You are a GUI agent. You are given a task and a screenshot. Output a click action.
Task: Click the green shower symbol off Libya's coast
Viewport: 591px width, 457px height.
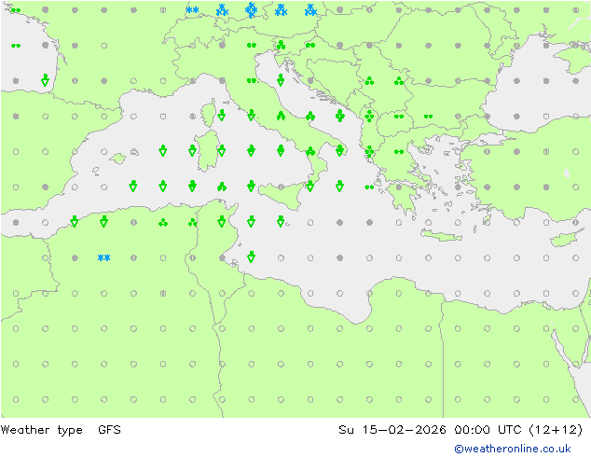pyautogui.click(x=251, y=256)
